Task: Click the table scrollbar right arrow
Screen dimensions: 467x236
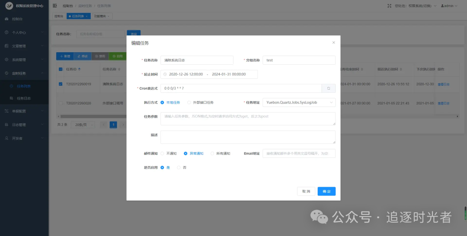Action: [x=457, y=116]
